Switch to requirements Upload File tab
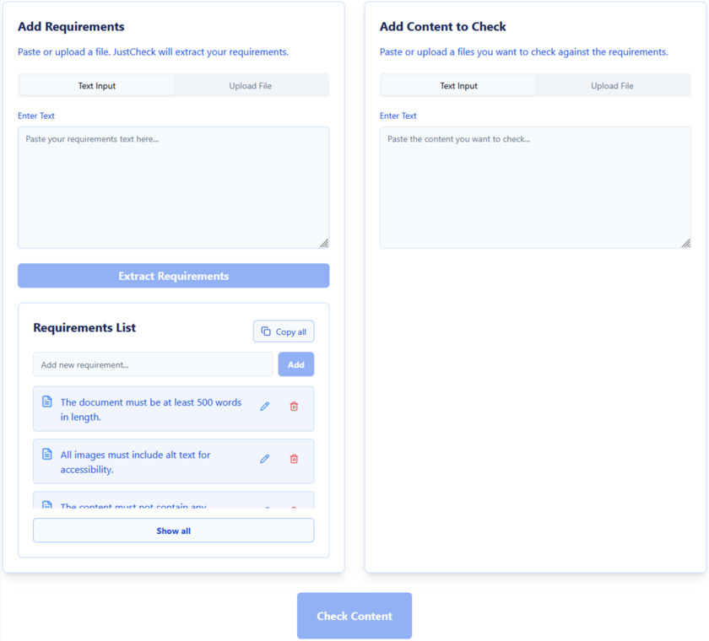This screenshot has width=709, height=641. 250,86
